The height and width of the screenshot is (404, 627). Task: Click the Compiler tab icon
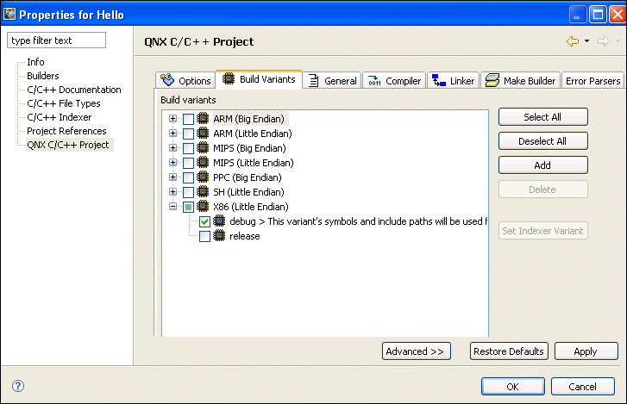pos(374,80)
